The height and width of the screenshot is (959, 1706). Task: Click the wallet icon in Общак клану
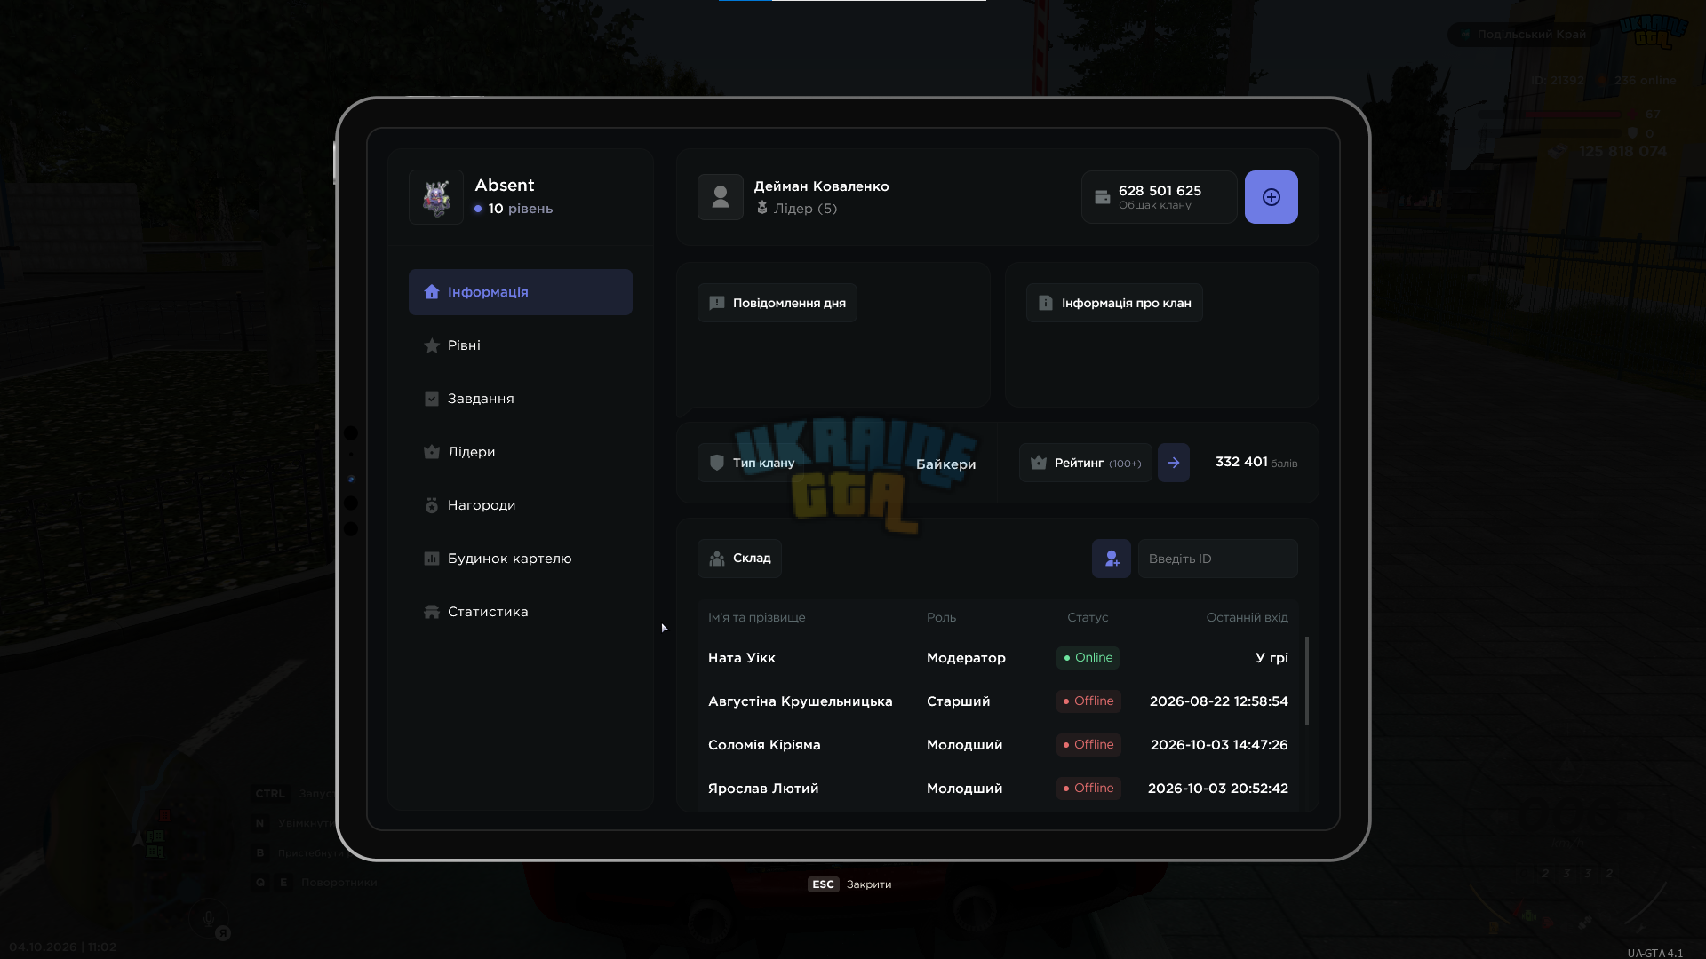tap(1102, 197)
